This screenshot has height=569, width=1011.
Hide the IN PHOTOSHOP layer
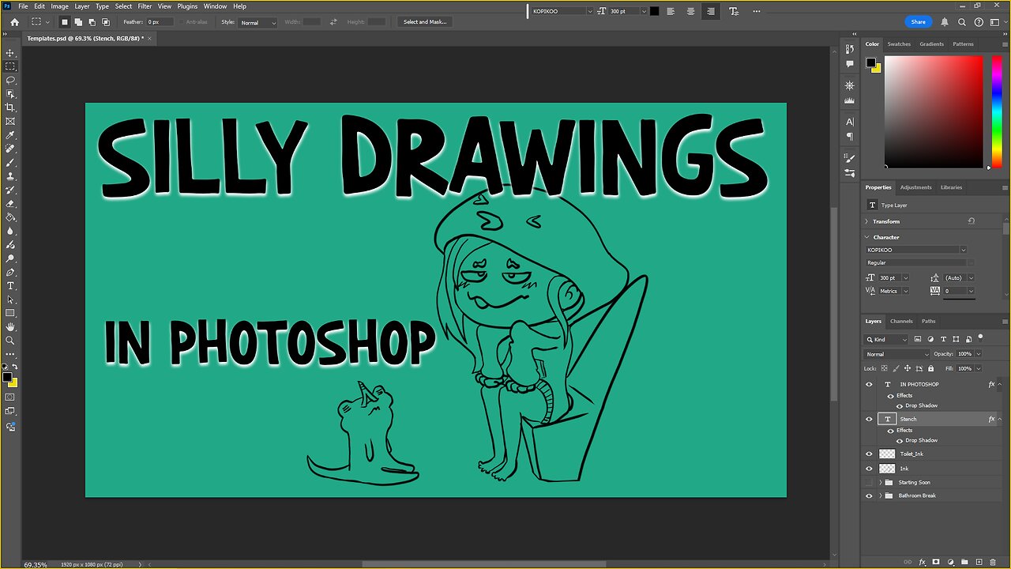(870, 384)
